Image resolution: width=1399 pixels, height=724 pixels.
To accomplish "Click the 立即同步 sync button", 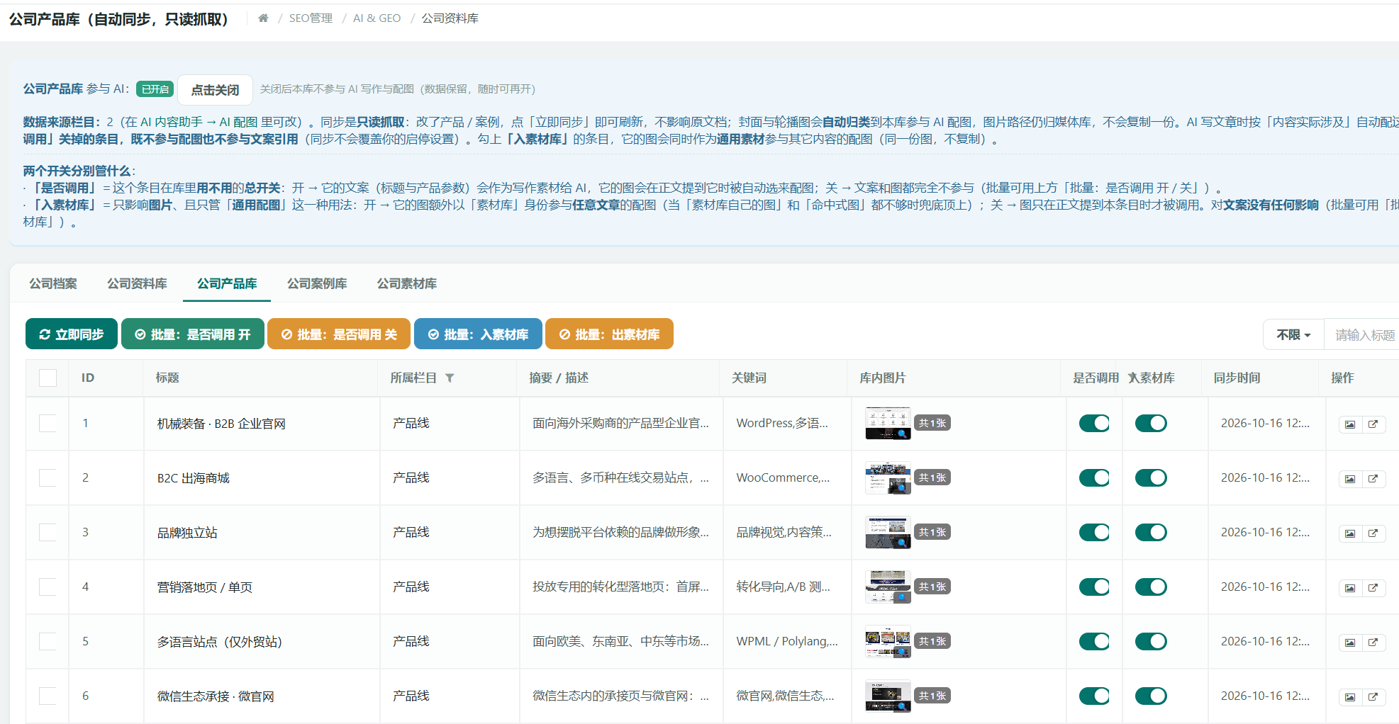I will click(x=72, y=334).
